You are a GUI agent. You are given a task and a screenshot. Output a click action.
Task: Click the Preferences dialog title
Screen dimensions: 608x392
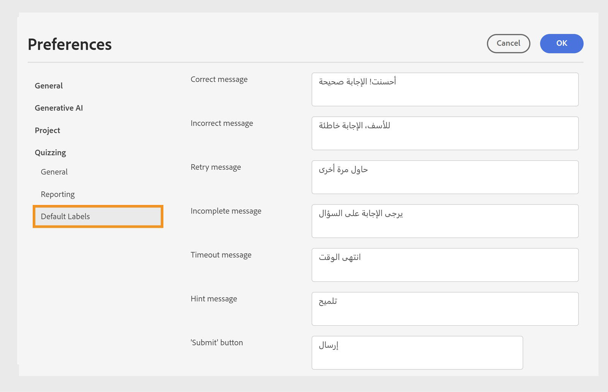70,44
